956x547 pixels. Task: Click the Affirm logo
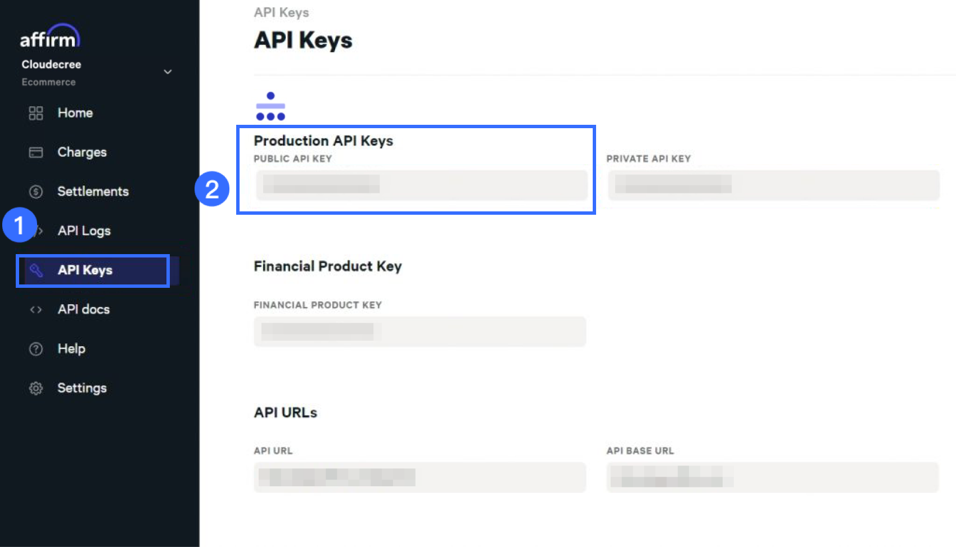[49, 37]
